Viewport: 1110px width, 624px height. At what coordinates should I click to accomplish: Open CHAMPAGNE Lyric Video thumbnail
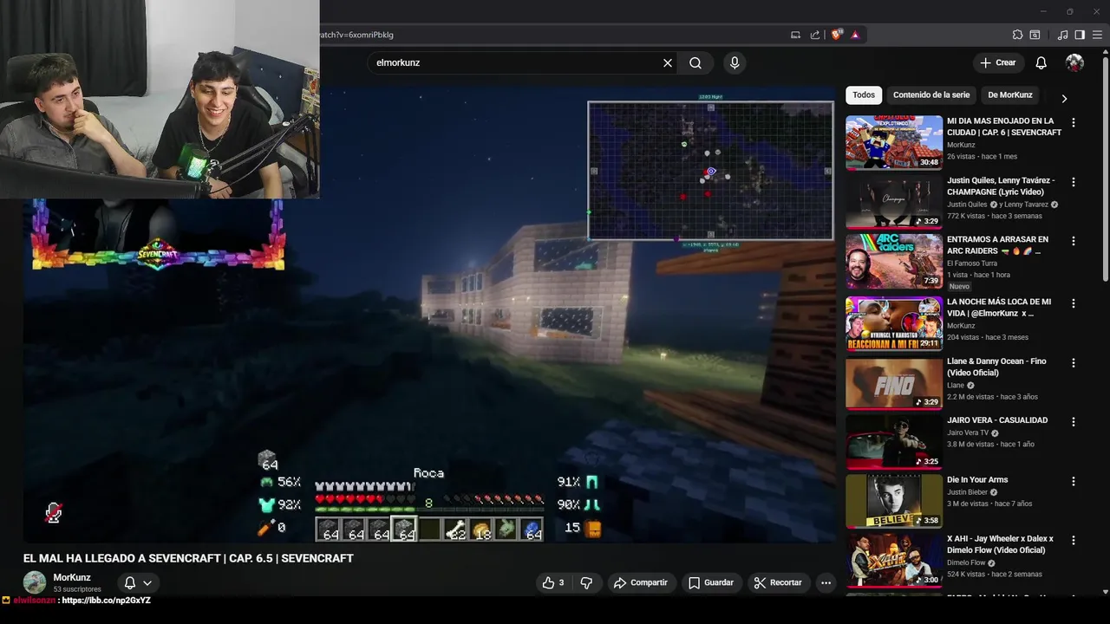(x=894, y=202)
